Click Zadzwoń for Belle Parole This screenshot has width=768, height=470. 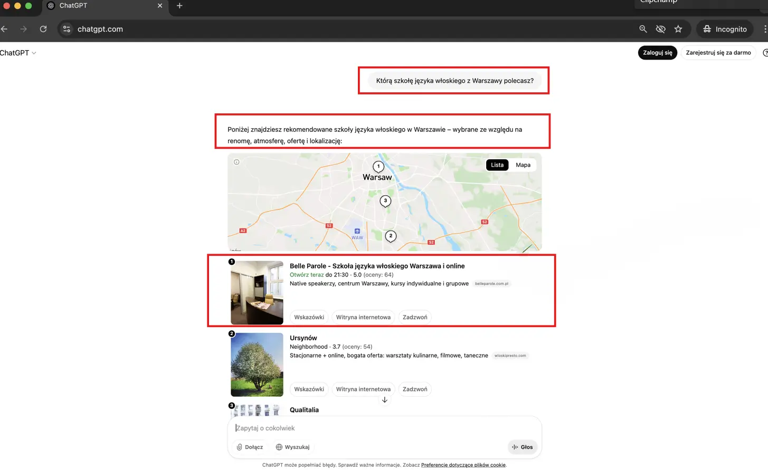click(415, 317)
